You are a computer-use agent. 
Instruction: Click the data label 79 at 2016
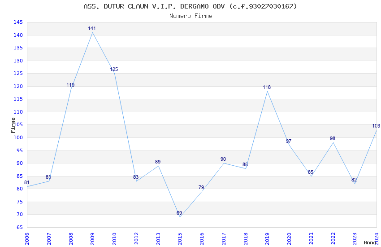201,187
